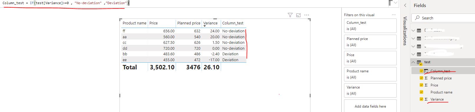475x112 pixels.
Task: Click the price value 627.50
Action: 169,42
